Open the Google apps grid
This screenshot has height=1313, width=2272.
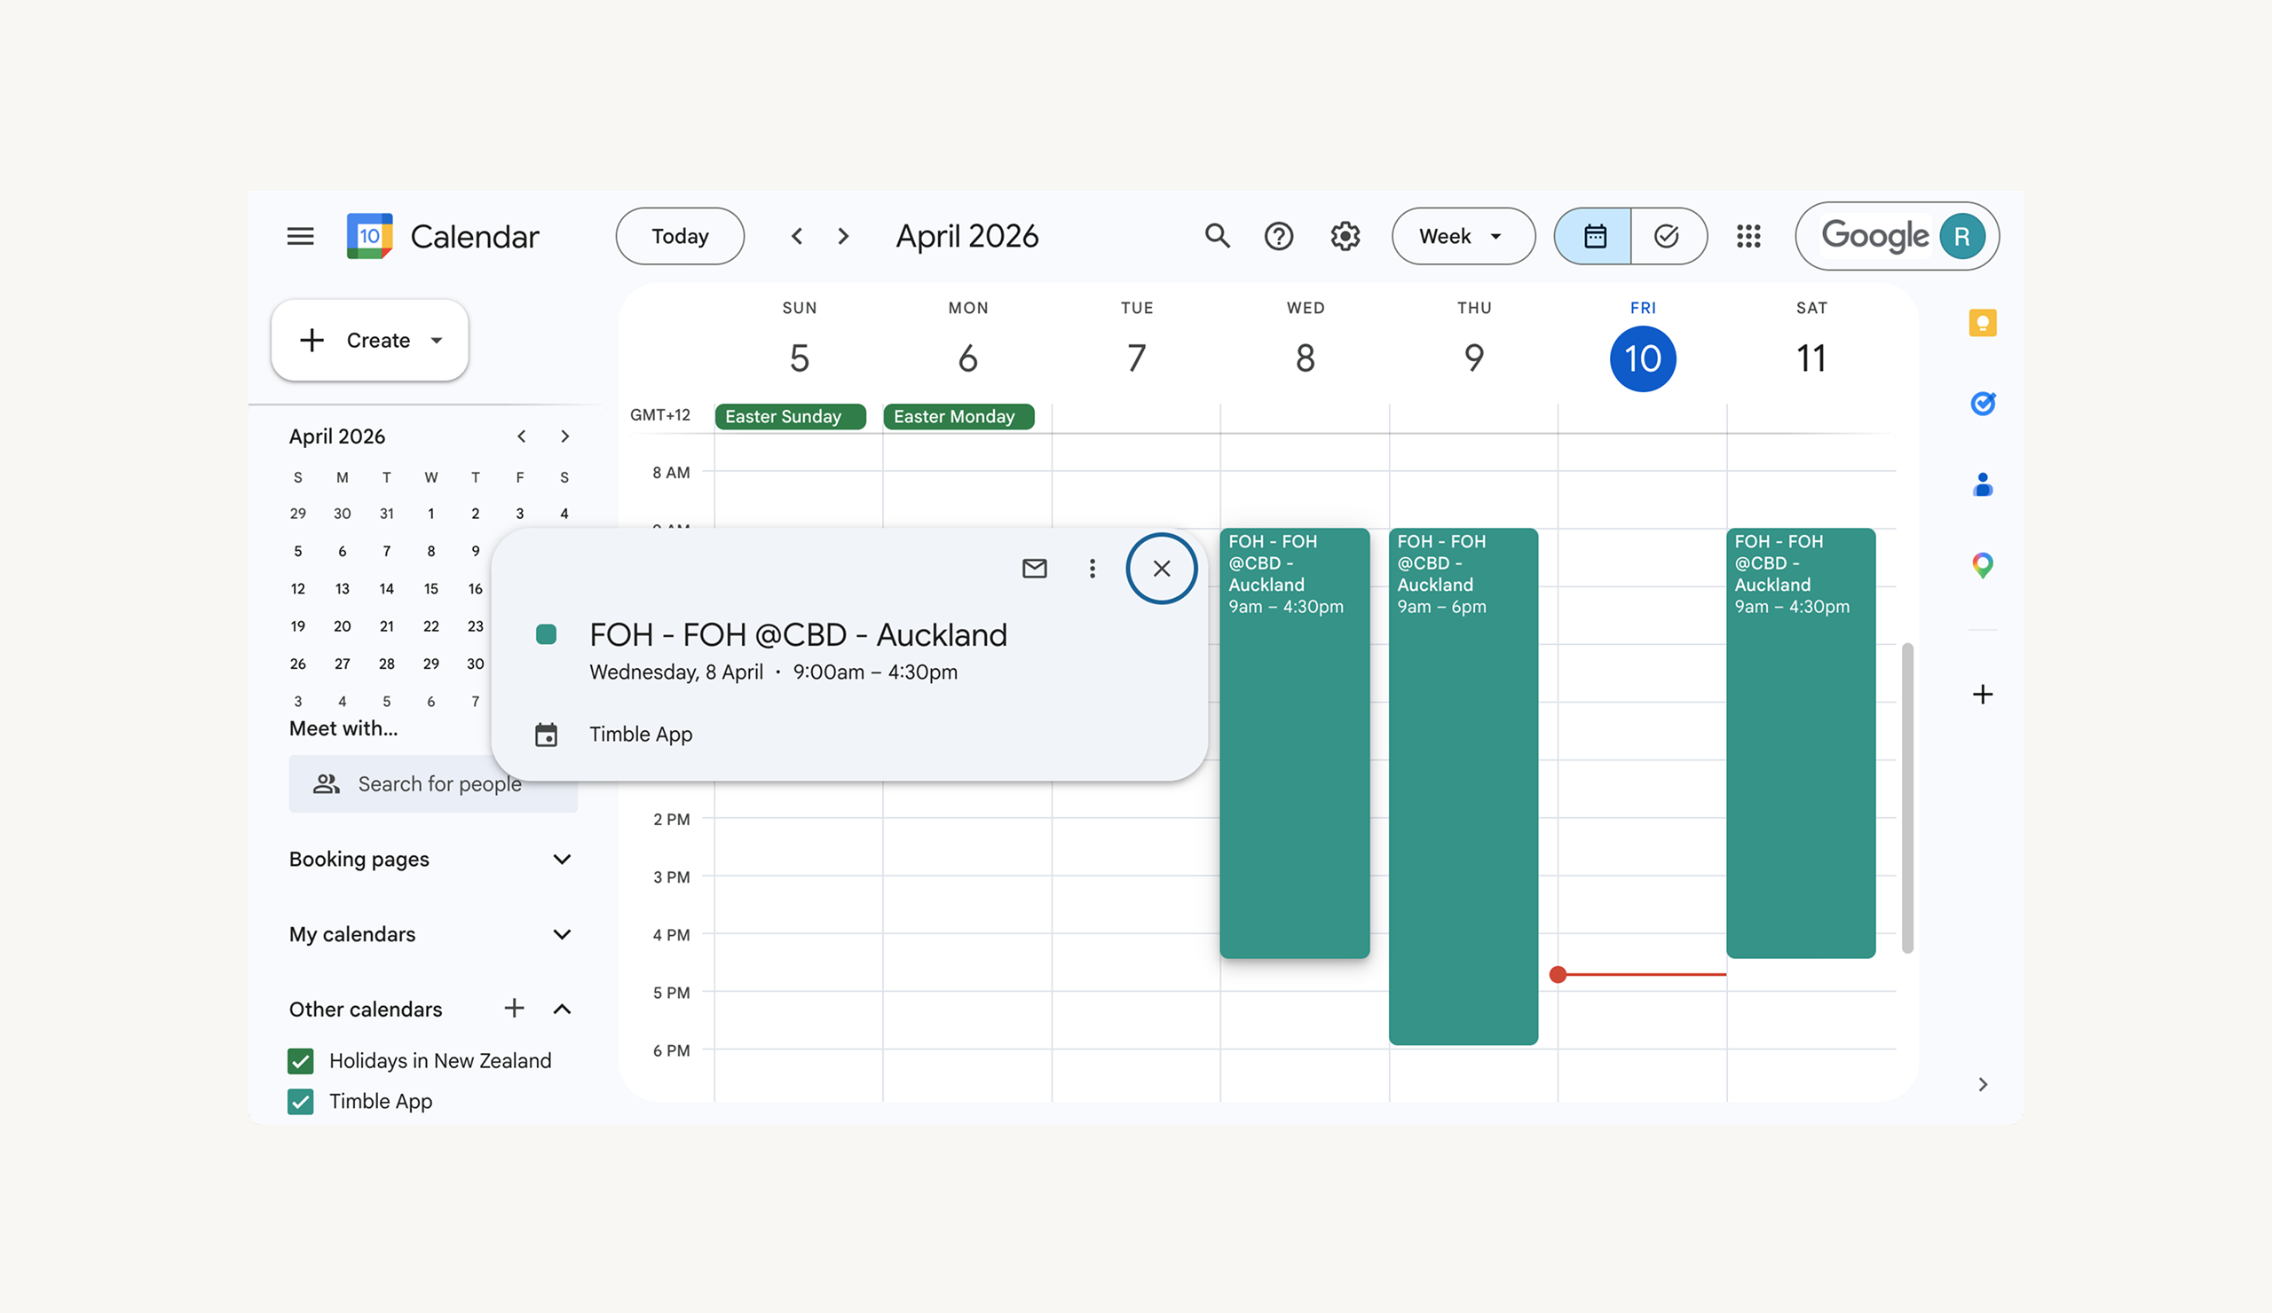point(1748,236)
